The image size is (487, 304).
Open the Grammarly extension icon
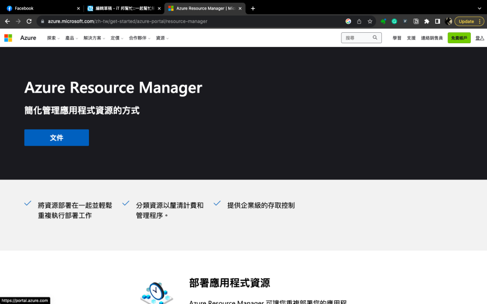click(394, 21)
